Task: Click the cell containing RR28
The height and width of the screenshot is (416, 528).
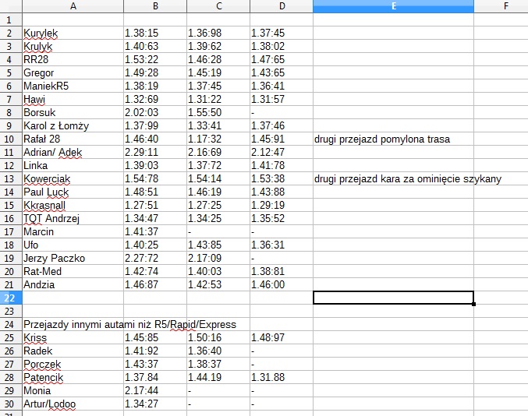Action: (x=73, y=59)
